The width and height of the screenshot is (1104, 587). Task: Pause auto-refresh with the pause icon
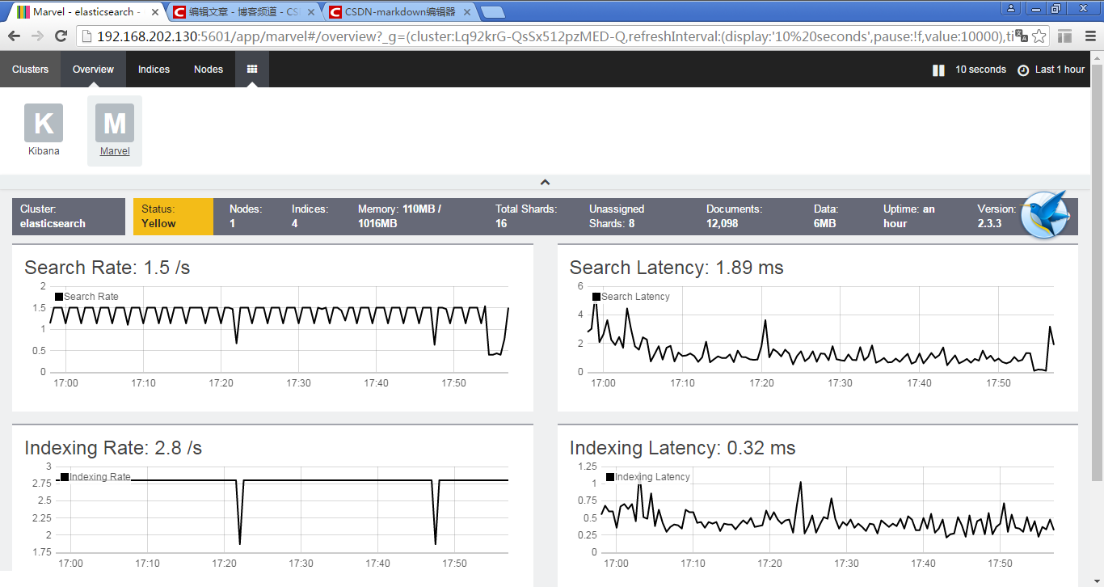click(x=938, y=70)
